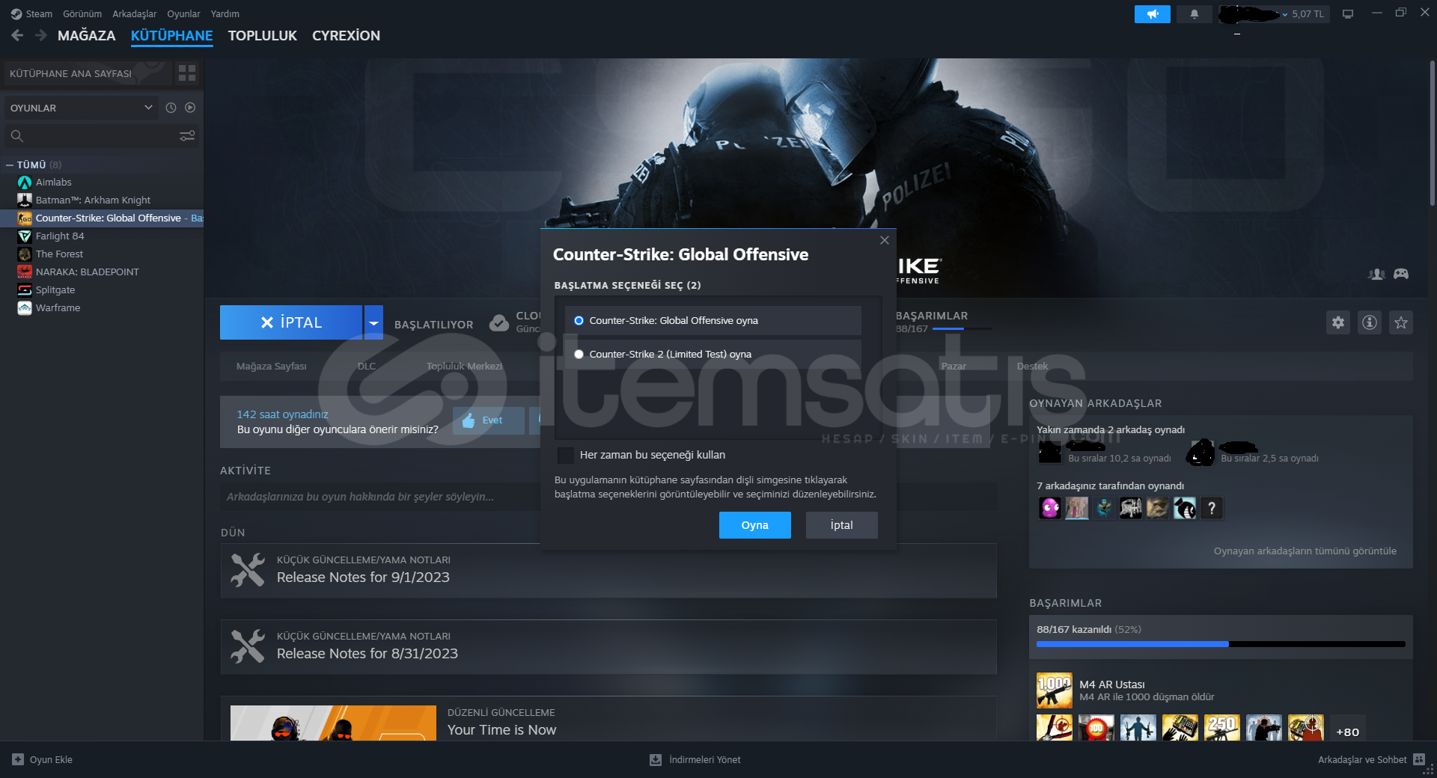The height and width of the screenshot is (778, 1437).
Task: Click Warframe icon in list
Action: tap(25, 308)
